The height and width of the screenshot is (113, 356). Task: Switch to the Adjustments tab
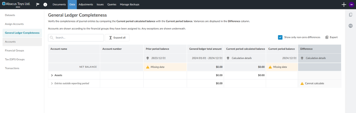coord(85,4)
